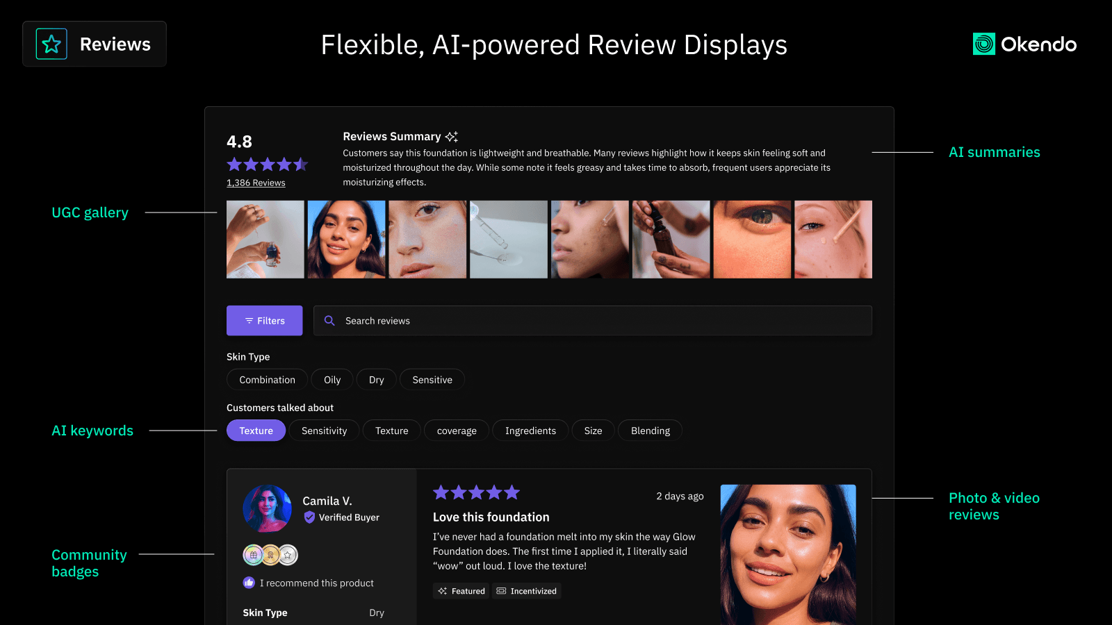
Task: Open gallery photo of glass dropper on white
Action: point(509,240)
